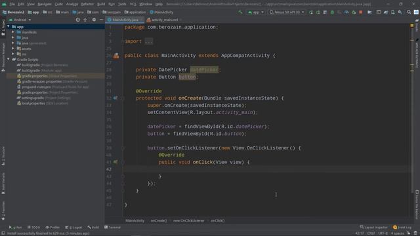Open the app run configuration dropdown
Screen dimensions: 420x236
256,12
